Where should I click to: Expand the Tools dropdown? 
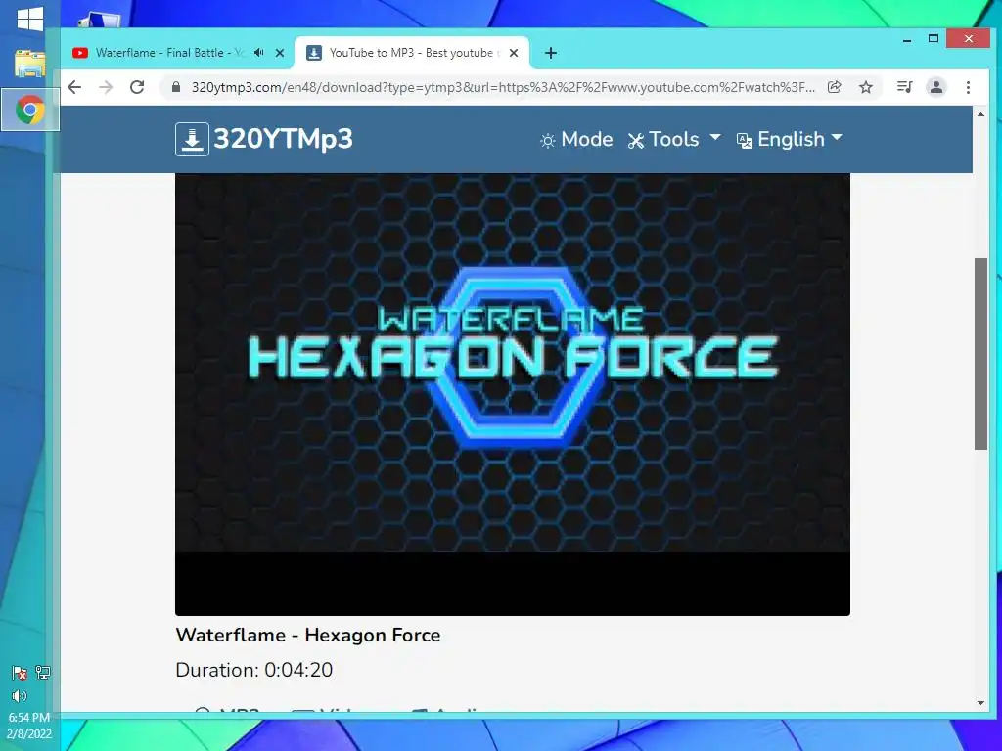(x=674, y=139)
